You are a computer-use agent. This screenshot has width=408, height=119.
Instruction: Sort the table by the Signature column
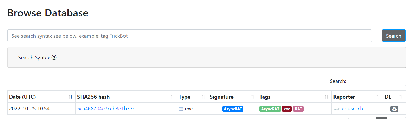253,97
